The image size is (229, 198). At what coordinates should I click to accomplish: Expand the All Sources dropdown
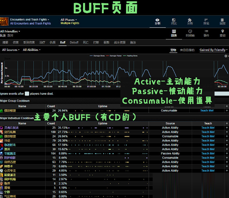tap(10, 50)
